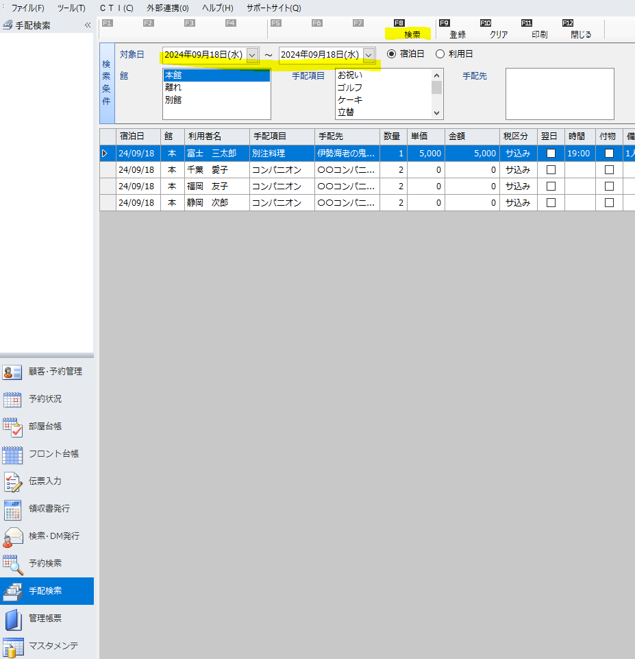Image resolution: width=635 pixels, height=659 pixels.
Task: Click the マスタメンテ icon
Action: 12,646
